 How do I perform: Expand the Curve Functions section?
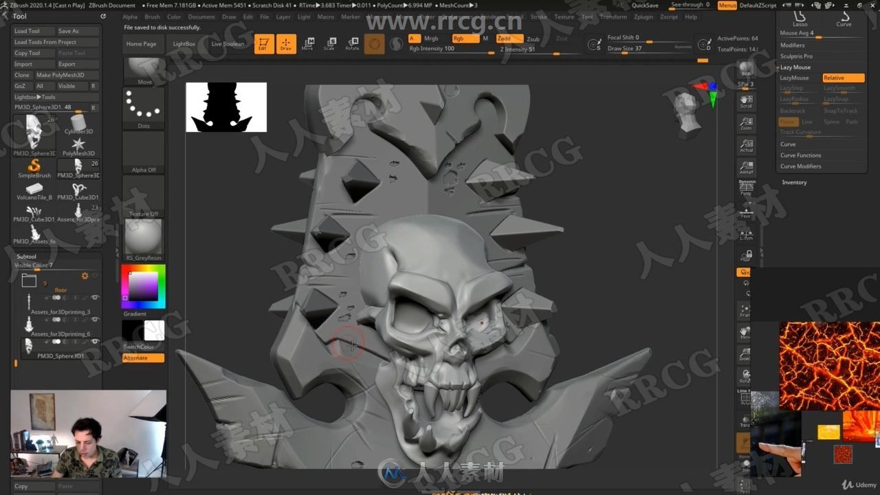pos(800,155)
